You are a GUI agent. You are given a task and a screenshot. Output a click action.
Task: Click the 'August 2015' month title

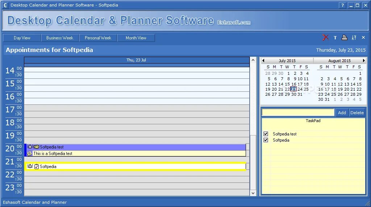[339, 61]
